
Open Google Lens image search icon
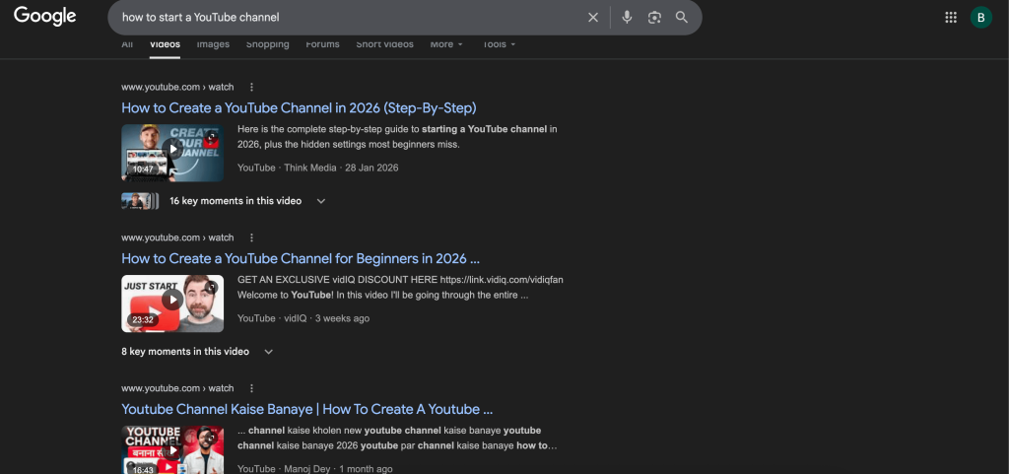[x=654, y=18]
